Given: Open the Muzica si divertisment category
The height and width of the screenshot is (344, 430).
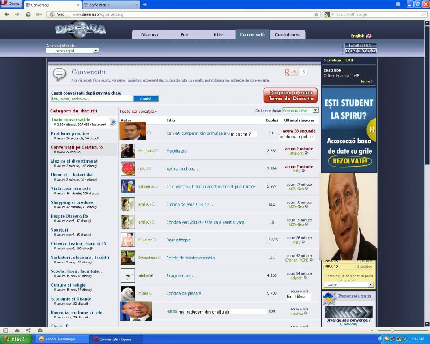Looking at the screenshot, I should pyautogui.click(x=74, y=161).
